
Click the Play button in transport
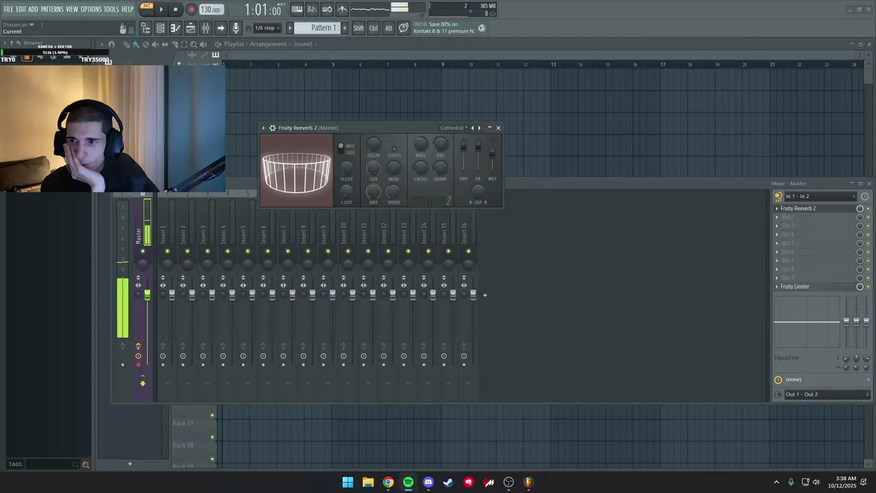pyautogui.click(x=161, y=10)
